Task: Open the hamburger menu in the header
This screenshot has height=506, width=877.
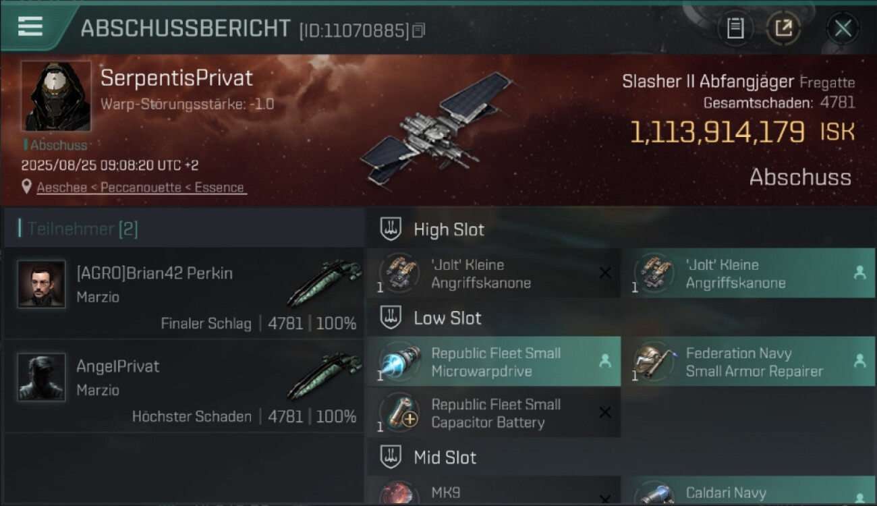Action: [x=30, y=26]
